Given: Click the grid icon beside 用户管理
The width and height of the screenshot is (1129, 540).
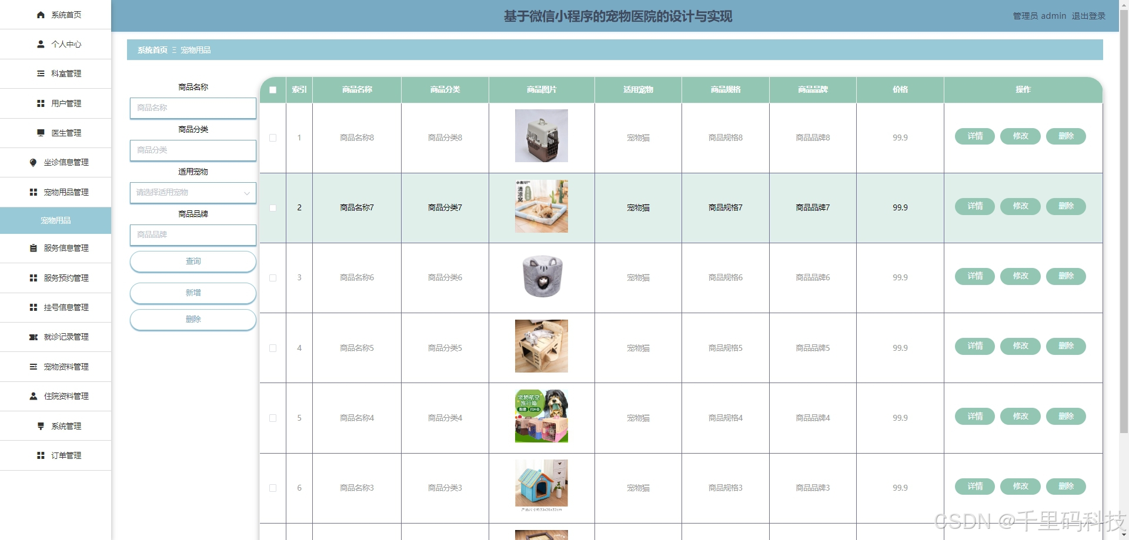Looking at the screenshot, I should point(41,103).
